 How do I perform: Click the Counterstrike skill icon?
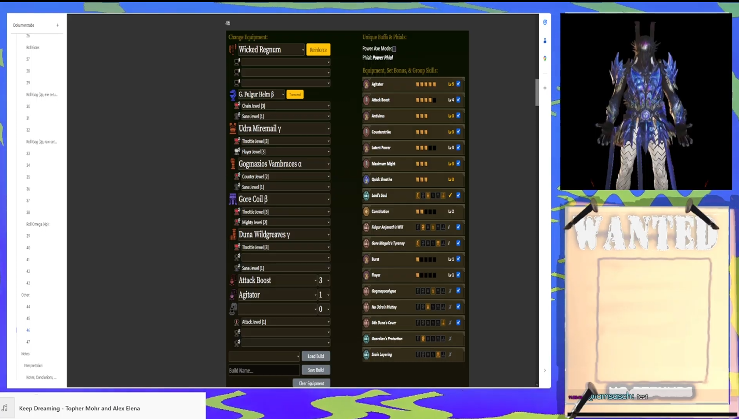point(366,132)
